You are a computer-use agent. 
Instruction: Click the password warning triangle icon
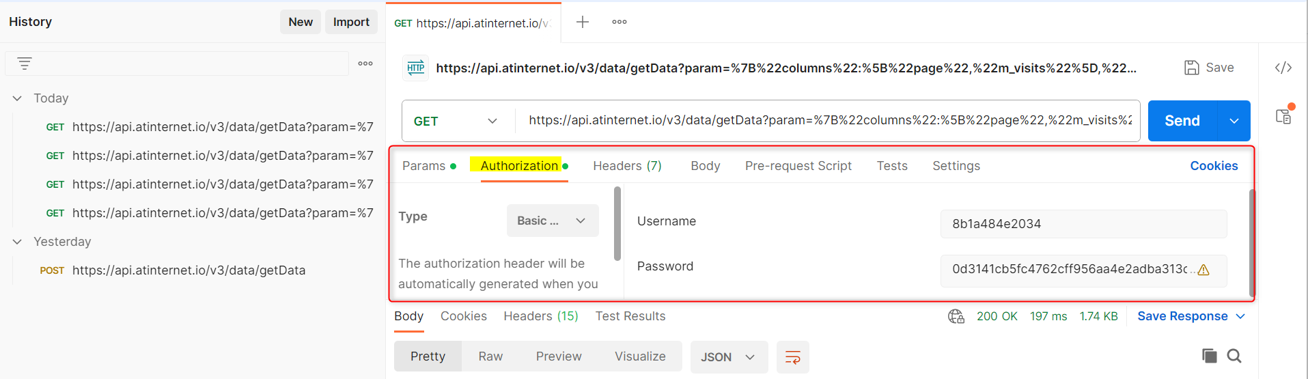click(x=1203, y=270)
